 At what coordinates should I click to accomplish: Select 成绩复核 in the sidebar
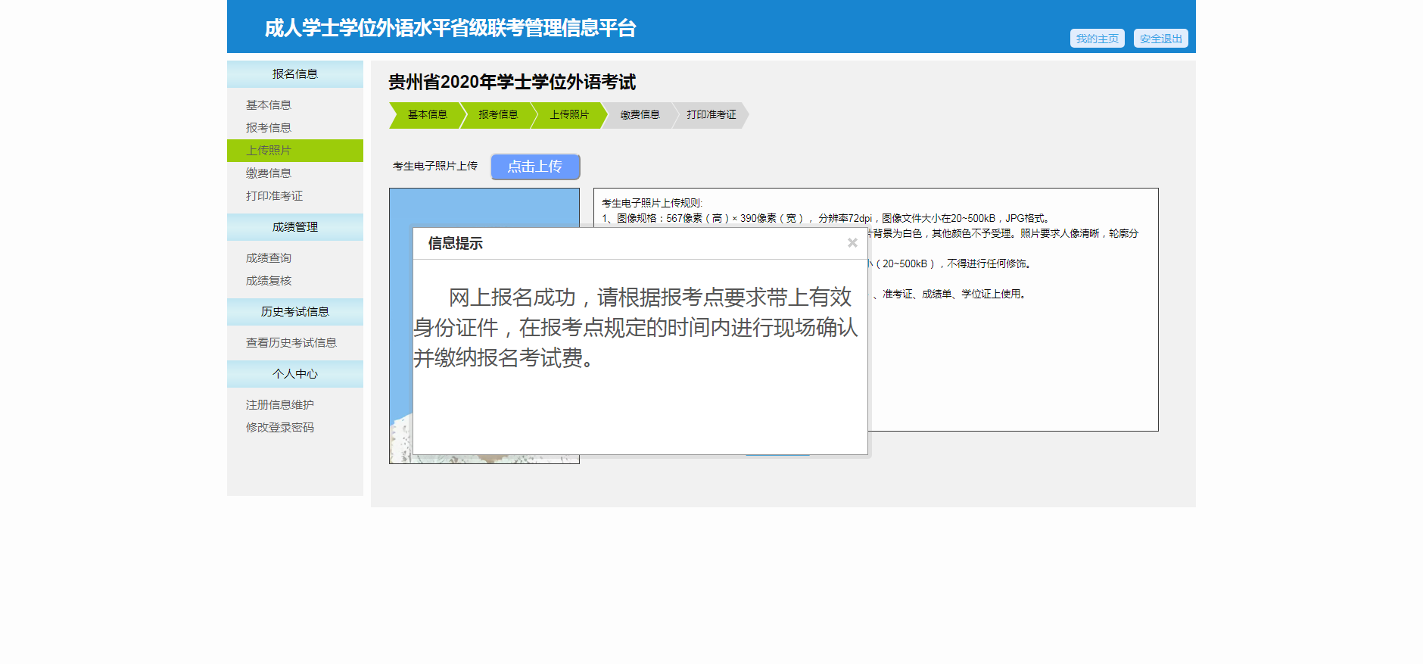269,281
